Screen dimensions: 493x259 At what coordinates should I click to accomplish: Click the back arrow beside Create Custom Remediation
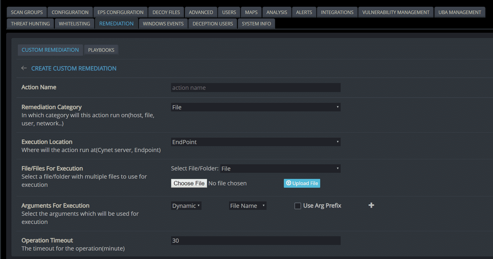[24, 68]
